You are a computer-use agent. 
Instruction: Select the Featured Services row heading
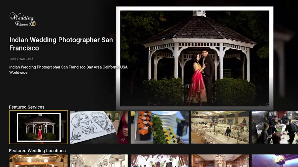click(x=27, y=107)
